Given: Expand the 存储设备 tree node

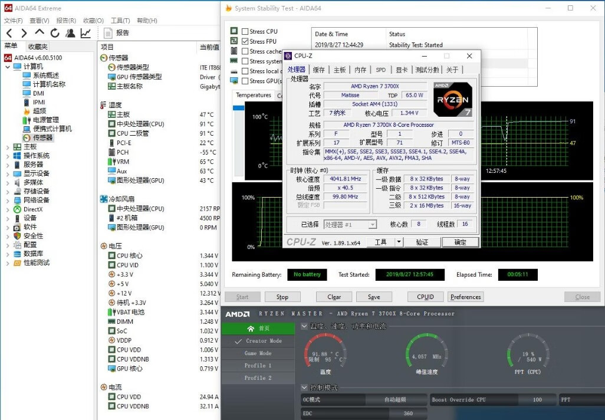Looking at the screenshot, I should [8, 192].
